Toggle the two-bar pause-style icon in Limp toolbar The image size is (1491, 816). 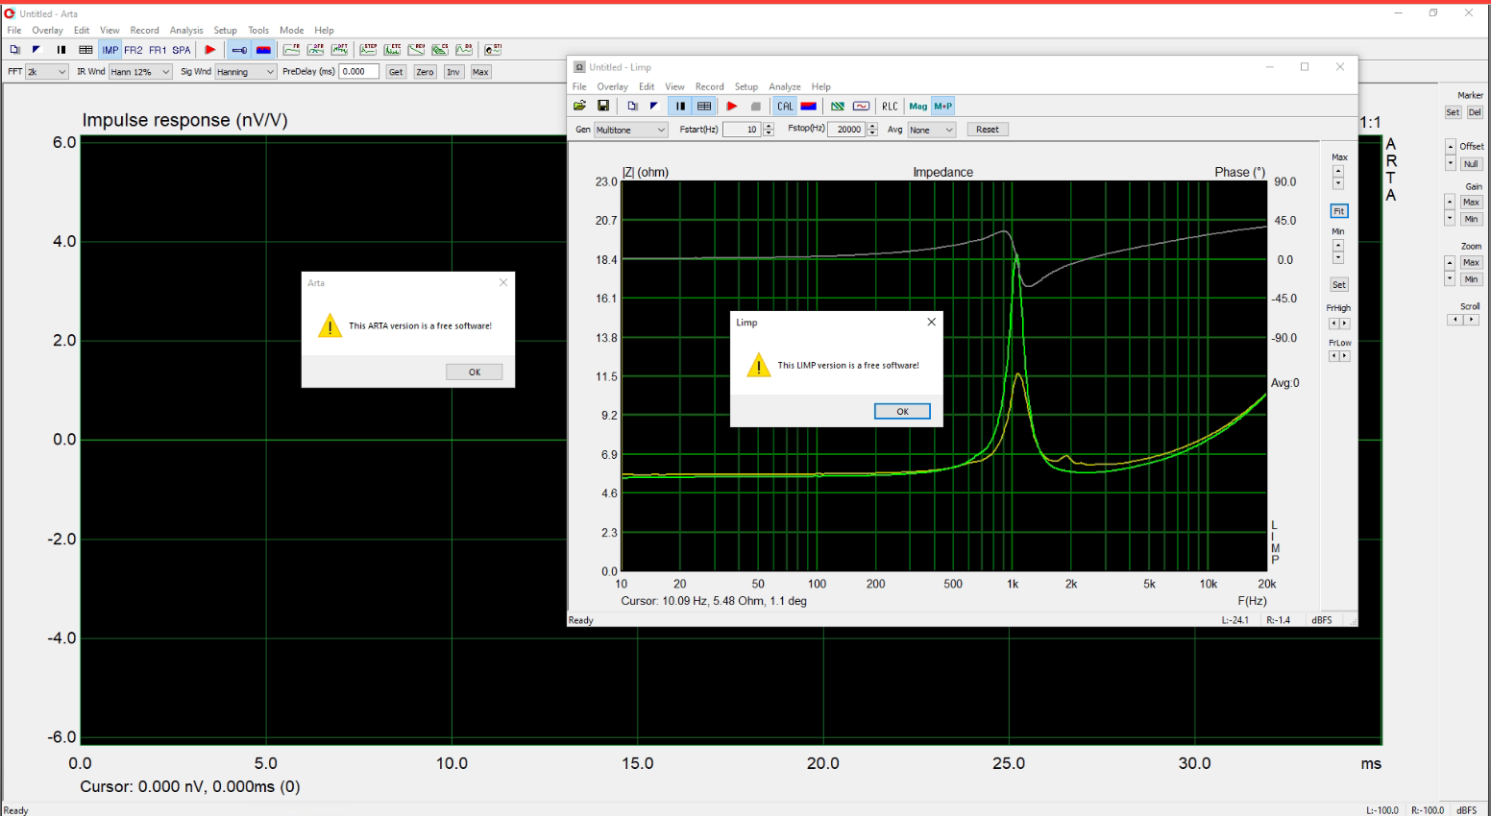pyautogui.click(x=680, y=107)
